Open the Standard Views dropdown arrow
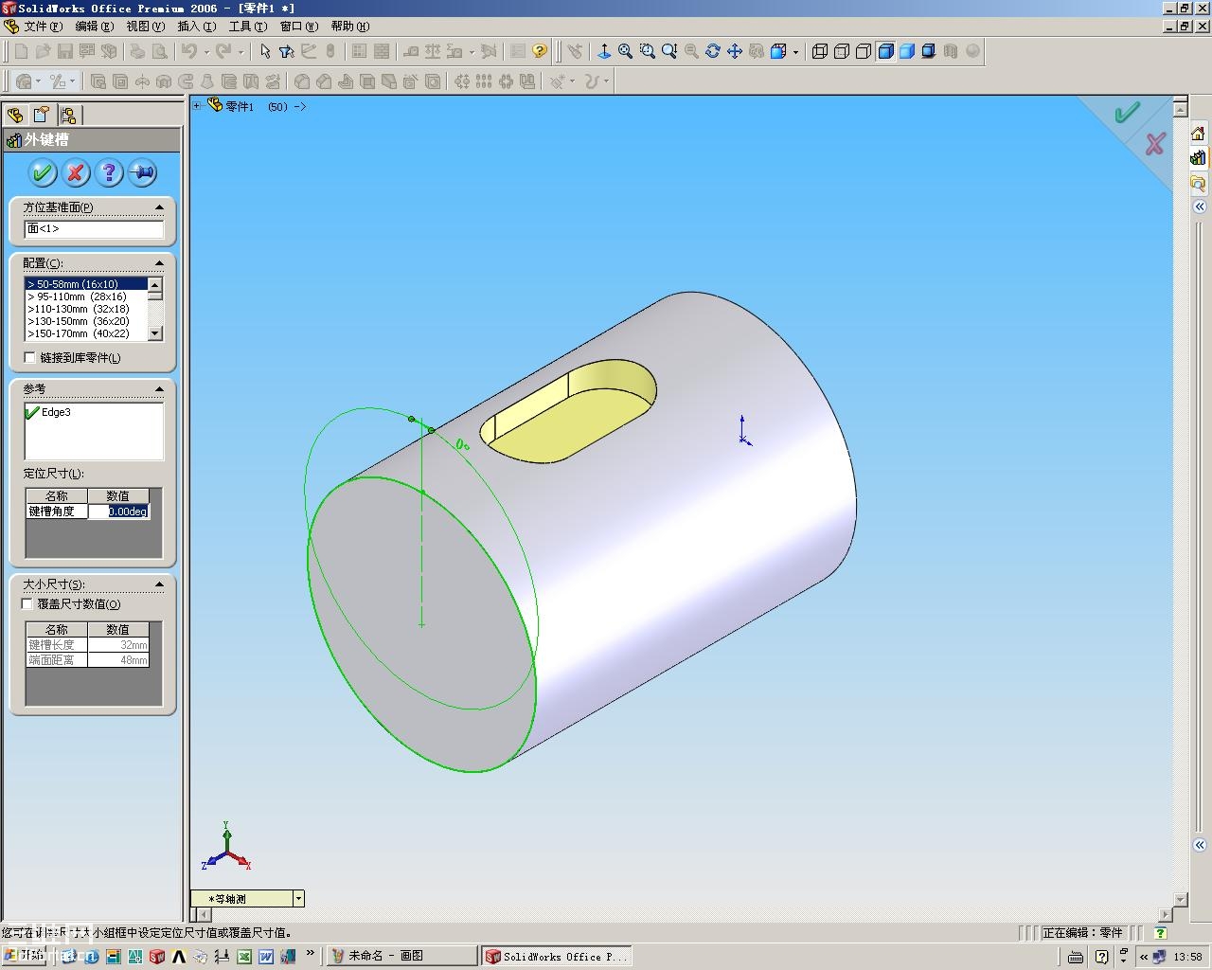The image size is (1212, 970). (795, 51)
